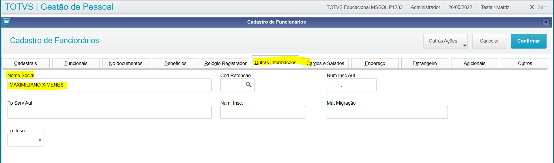Click the Num. Insc. input field
The width and height of the screenshot is (554, 163).
263,112
